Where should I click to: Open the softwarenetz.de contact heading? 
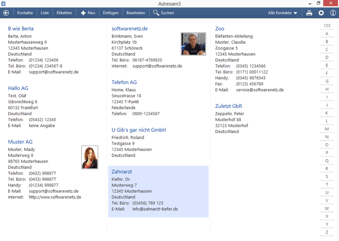coord(129,29)
